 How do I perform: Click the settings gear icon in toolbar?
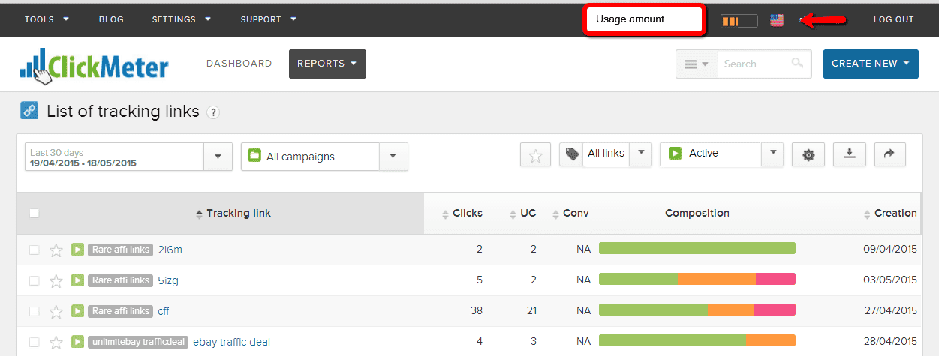(x=808, y=154)
